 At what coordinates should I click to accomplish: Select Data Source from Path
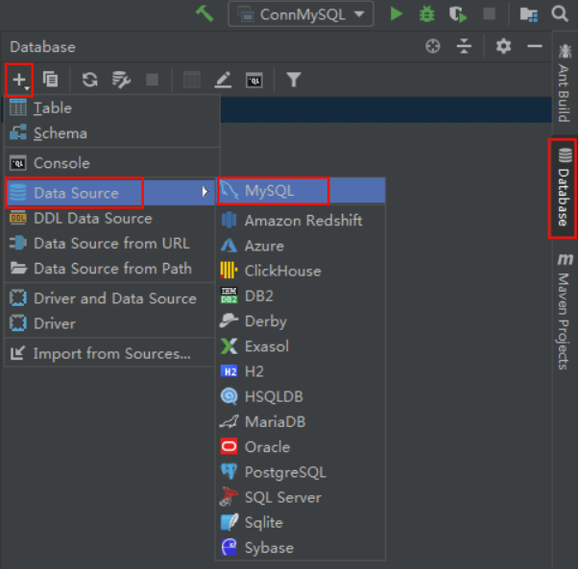click(110, 269)
